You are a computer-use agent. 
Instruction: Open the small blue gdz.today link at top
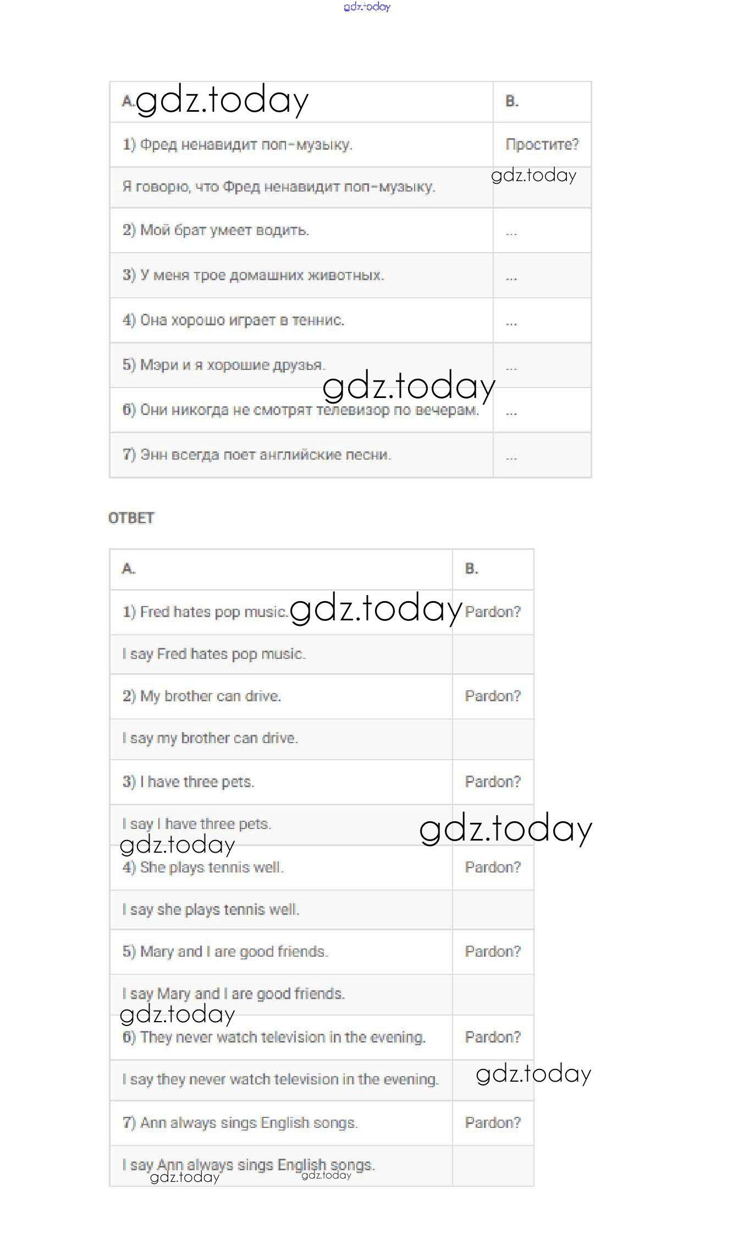(x=367, y=7)
